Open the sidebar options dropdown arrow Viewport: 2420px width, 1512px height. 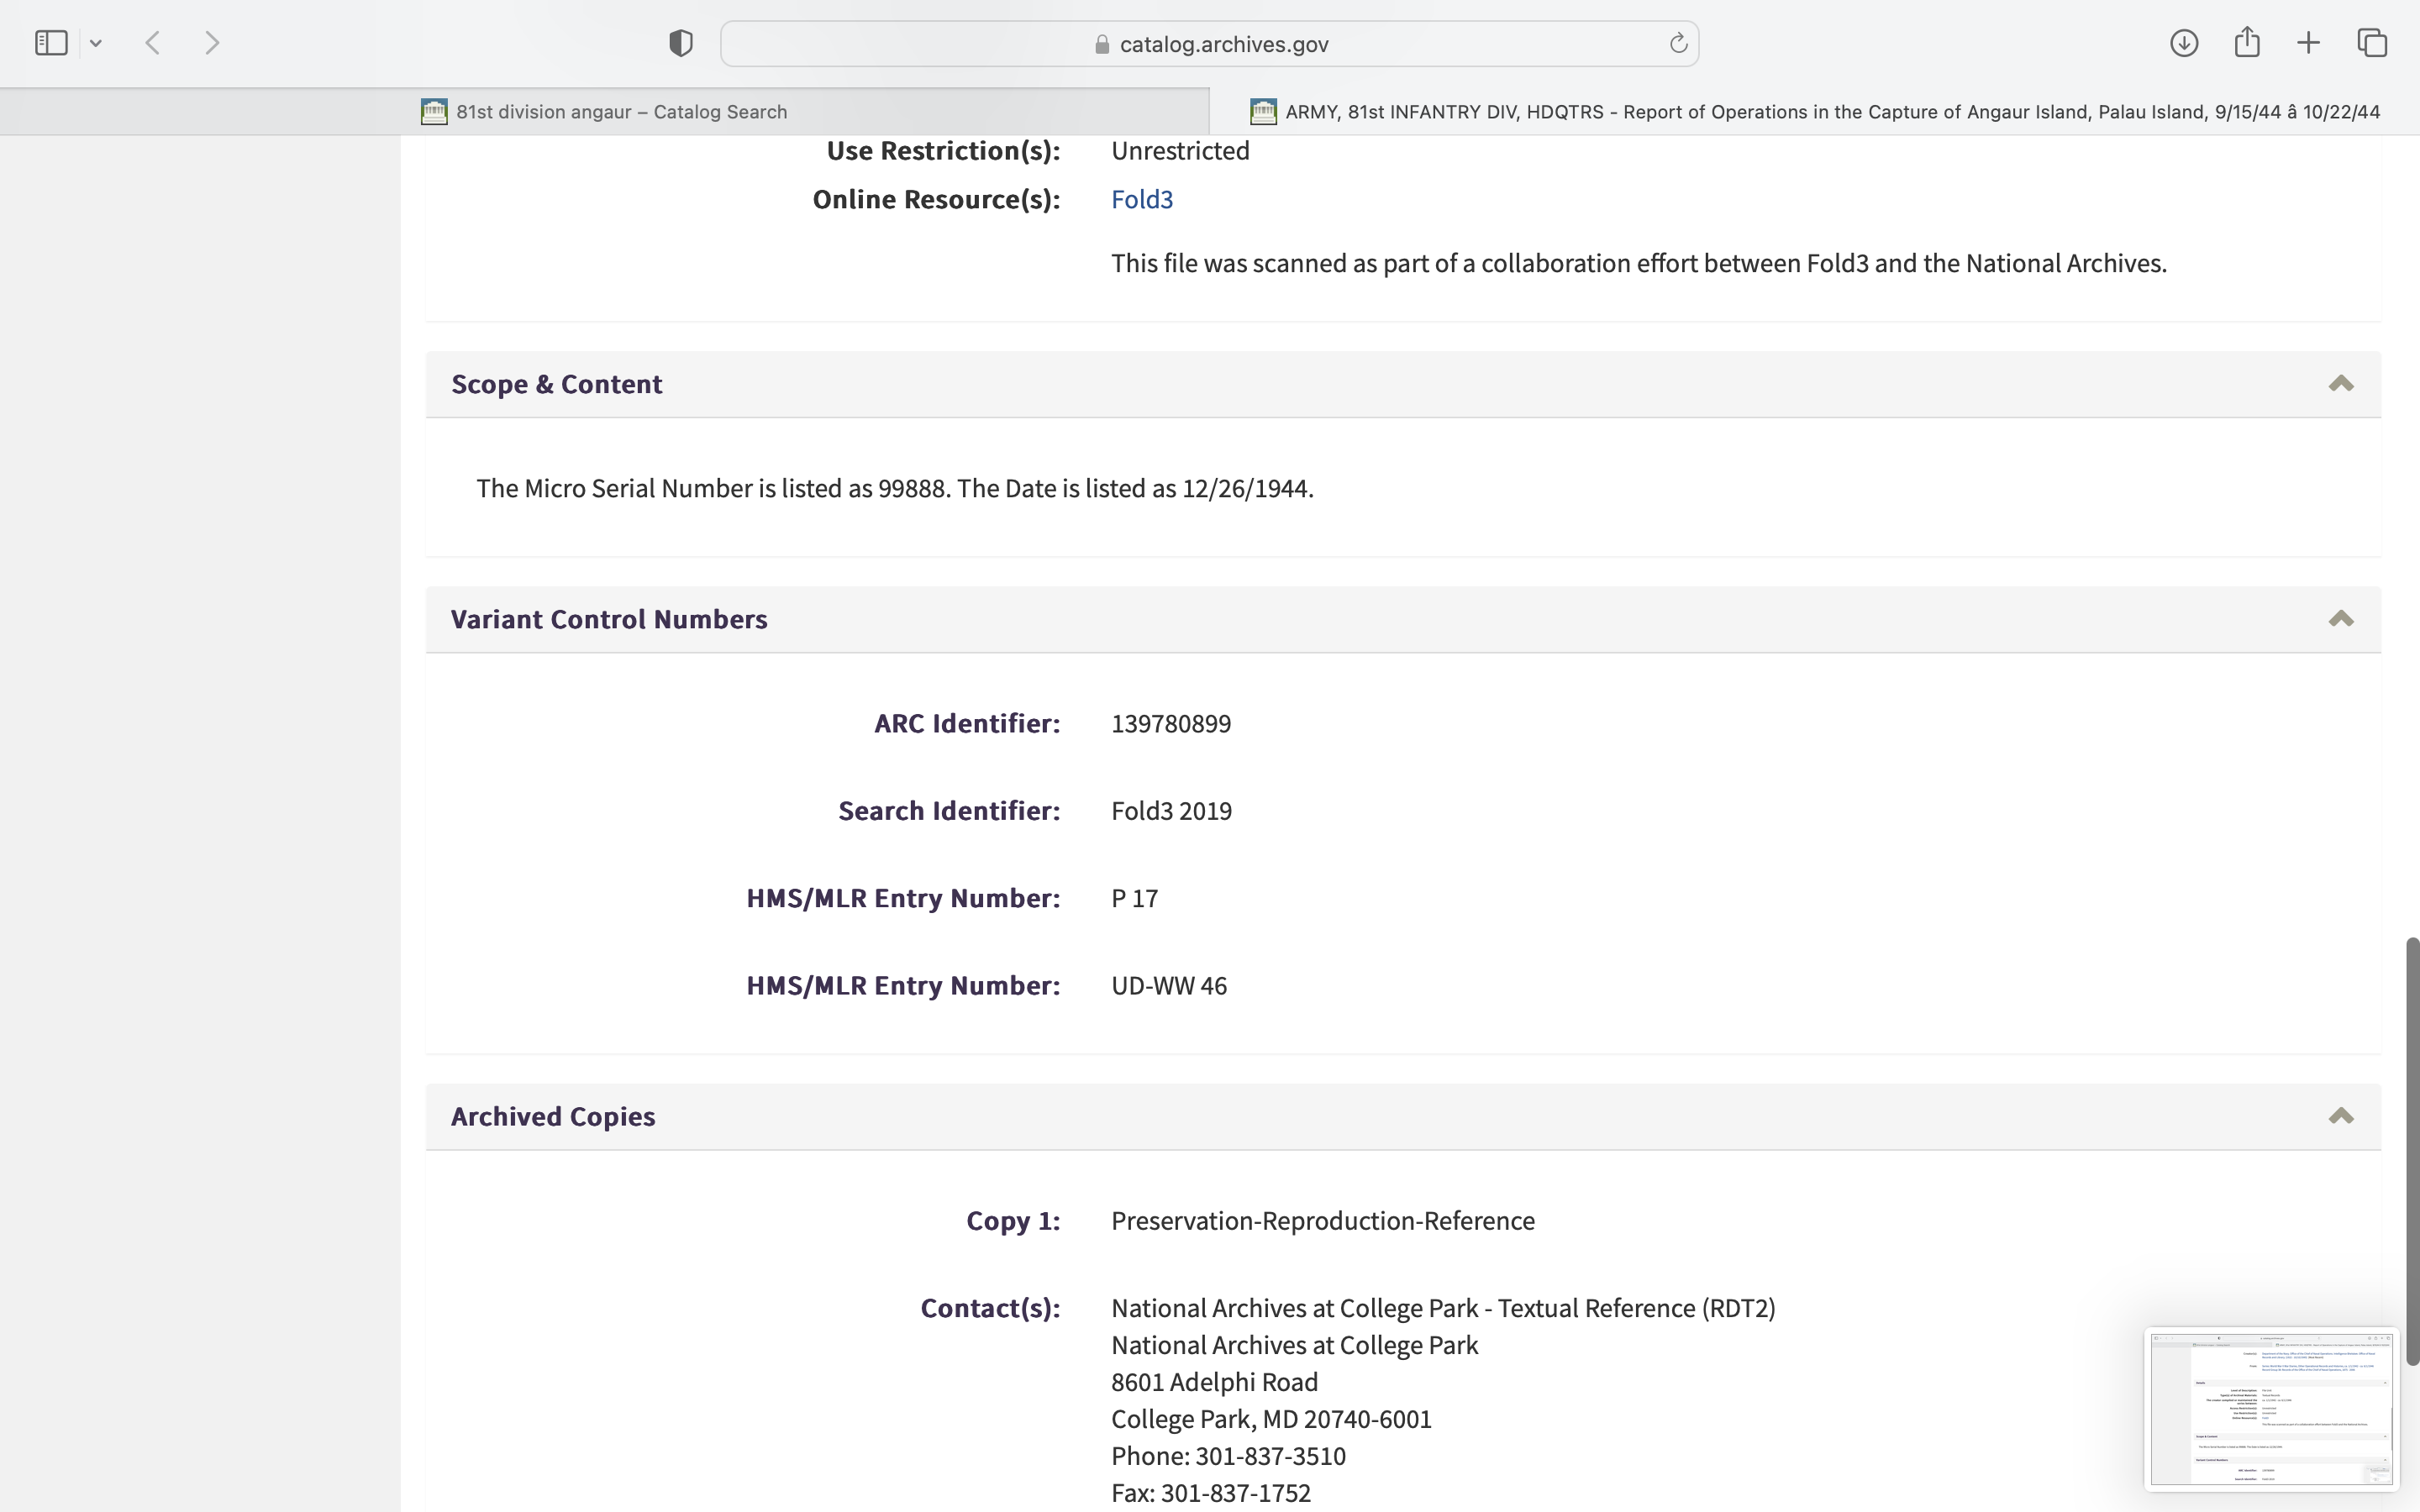click(x=96, y=43)
